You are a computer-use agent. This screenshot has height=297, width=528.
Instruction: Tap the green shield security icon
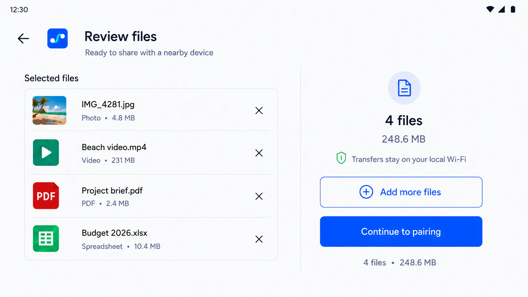[x=341, y=158]
